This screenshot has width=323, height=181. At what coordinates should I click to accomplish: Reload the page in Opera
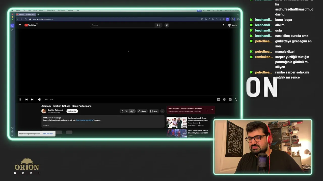25,19
